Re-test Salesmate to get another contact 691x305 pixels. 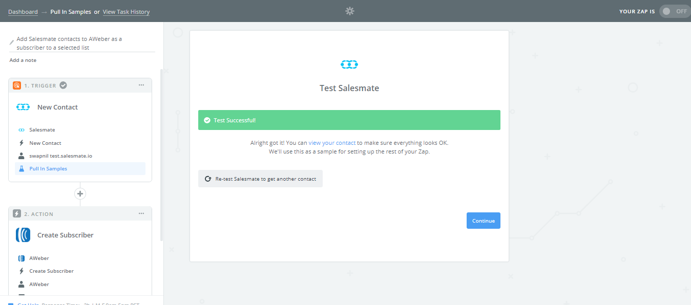pos(260,179)
